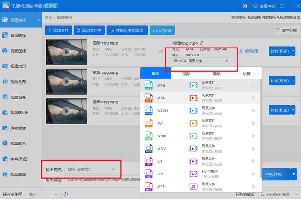Click 视频处理 link in first file row
This screenshot has width=301, height=199.
pos(249,51)
